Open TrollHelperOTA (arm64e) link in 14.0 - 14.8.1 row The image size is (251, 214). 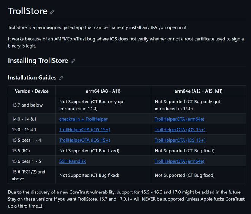(x=180, y=119)
